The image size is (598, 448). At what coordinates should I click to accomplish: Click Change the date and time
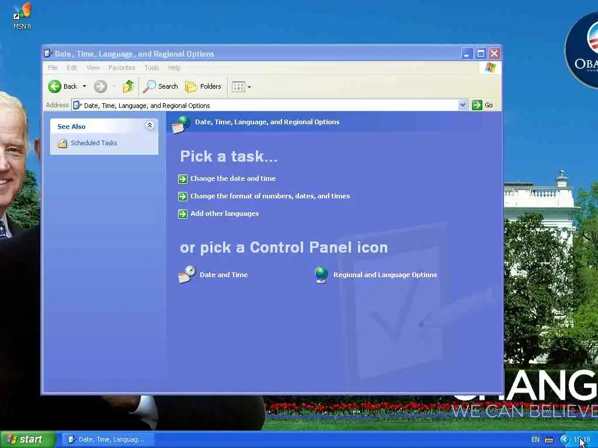233,178
